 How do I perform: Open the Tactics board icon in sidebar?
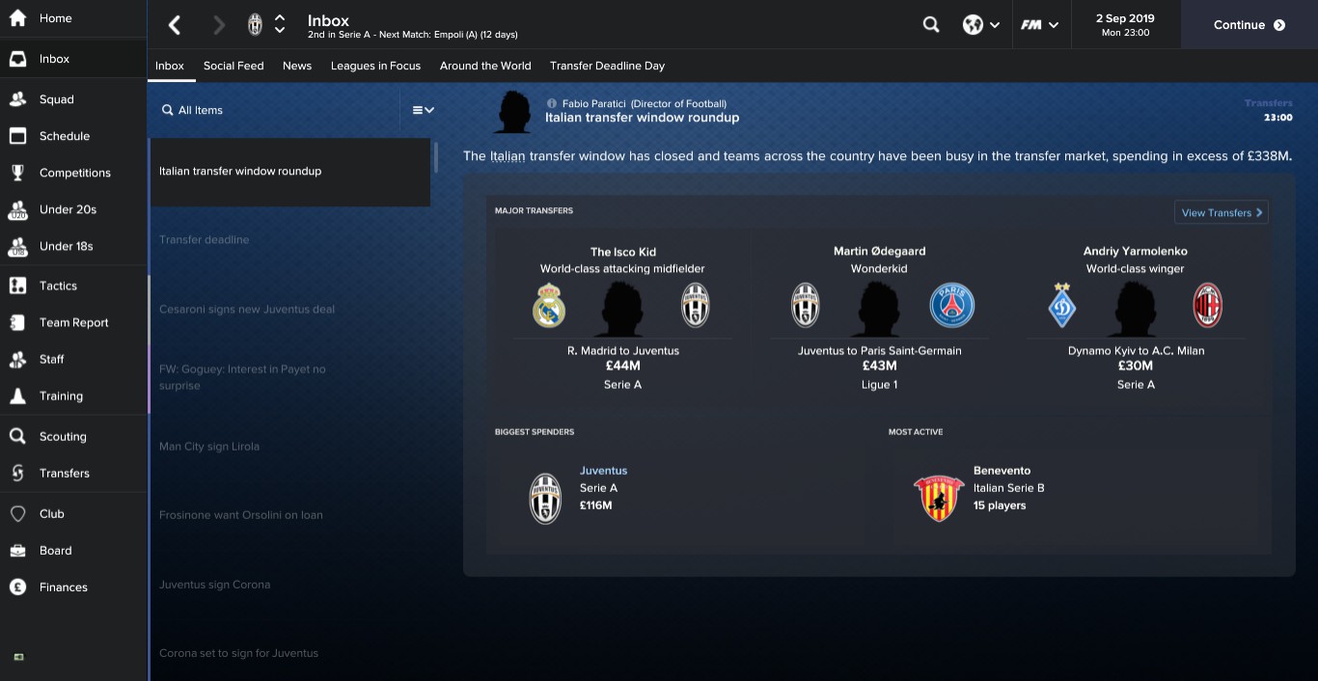tap(17, 286)
